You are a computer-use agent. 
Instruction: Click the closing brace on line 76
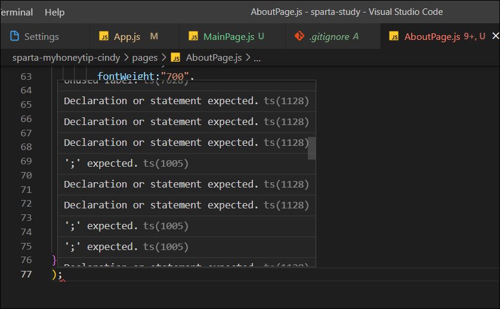click(x=54, y=260)
